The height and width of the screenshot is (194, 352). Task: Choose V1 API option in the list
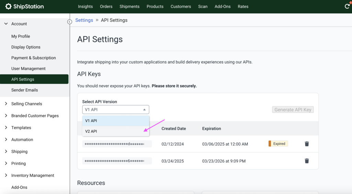pyautogui.click(x=115, y=121)
